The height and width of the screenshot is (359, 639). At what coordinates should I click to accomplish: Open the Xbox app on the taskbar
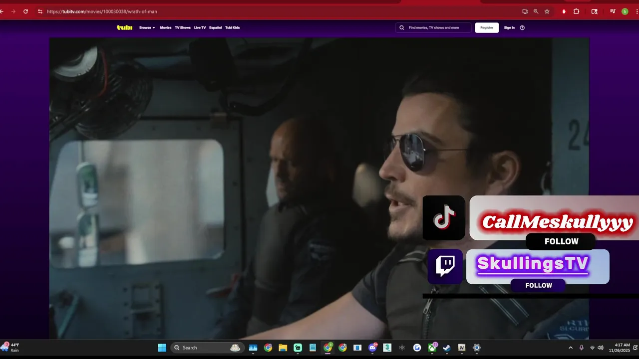click(432, 348)
